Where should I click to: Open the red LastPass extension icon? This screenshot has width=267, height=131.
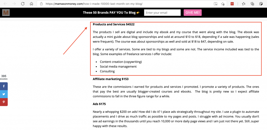point(232,4)
